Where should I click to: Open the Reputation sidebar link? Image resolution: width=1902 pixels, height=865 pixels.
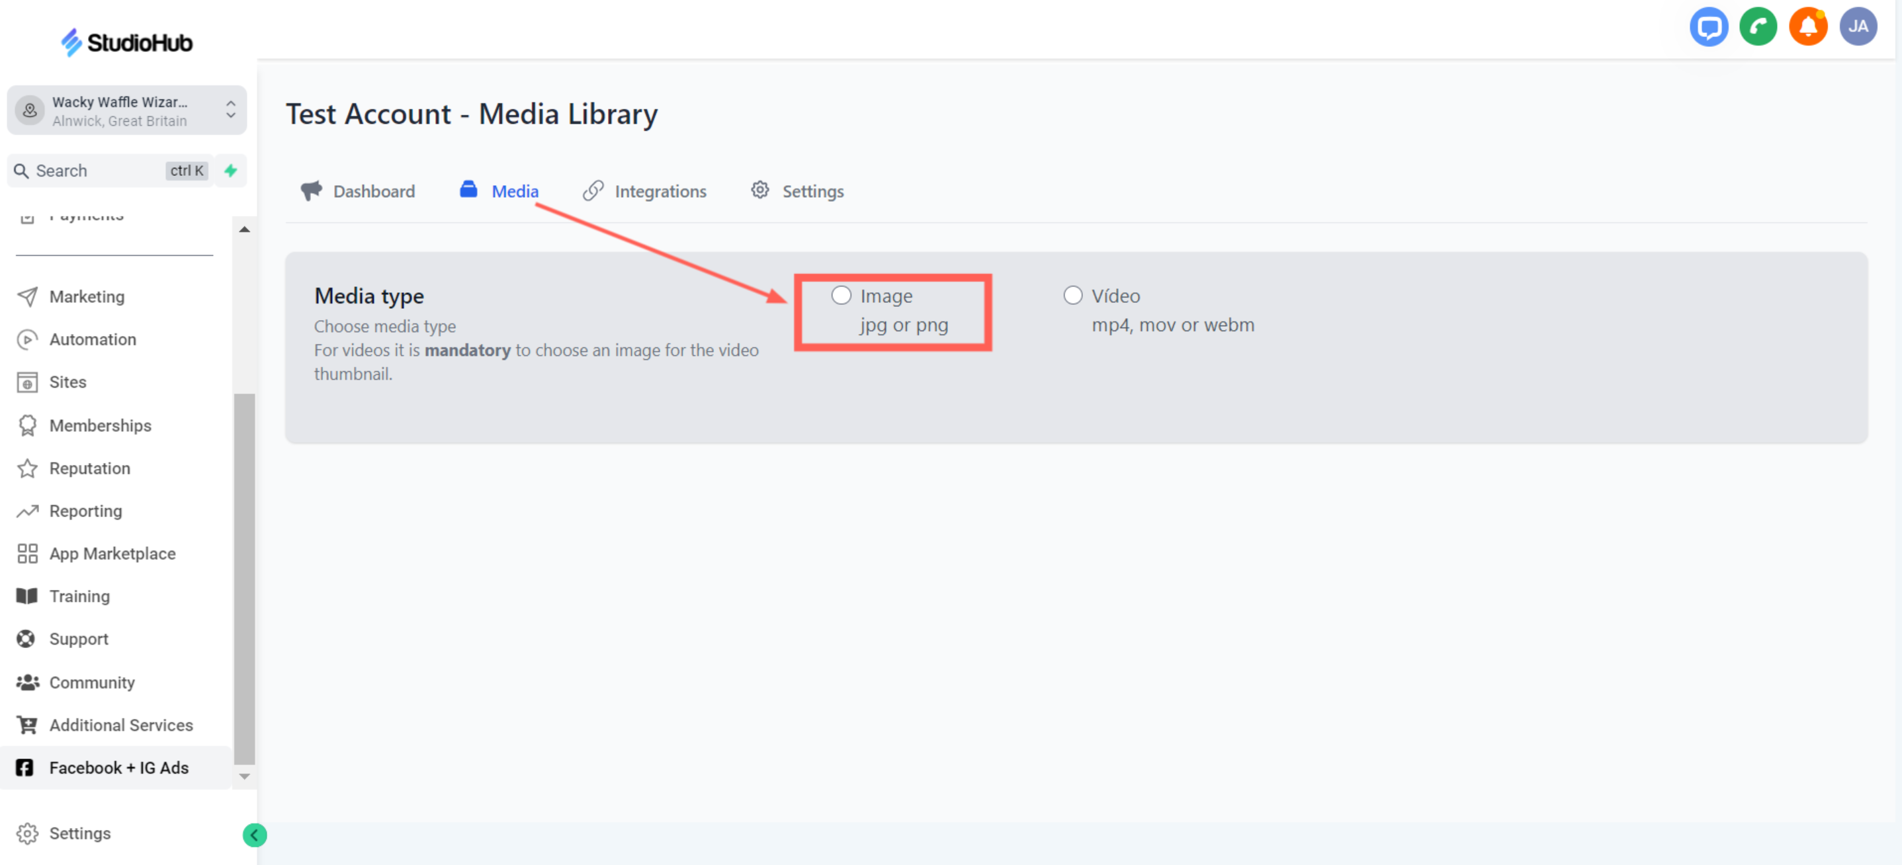pos(89,468)
